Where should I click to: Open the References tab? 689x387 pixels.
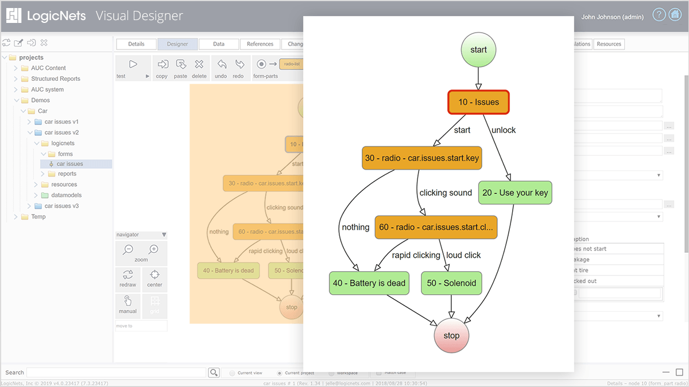coord(260,44)
